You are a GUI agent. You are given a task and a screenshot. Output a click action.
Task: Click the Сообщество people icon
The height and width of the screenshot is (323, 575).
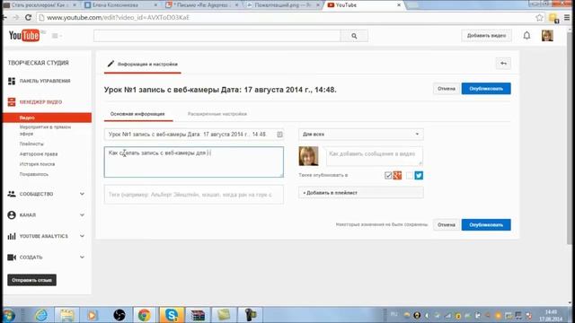point(12,194)
